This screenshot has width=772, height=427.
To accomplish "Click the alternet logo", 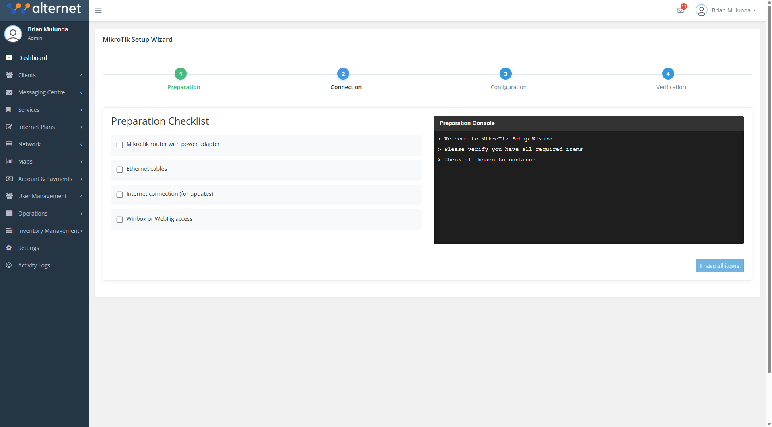I will (44, 8).
